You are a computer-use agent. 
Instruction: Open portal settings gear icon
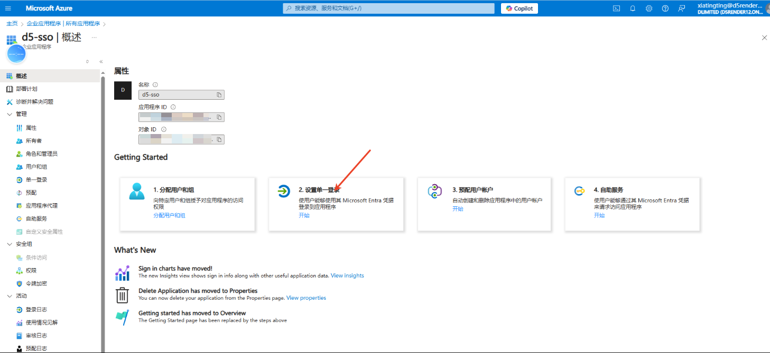pos(649,8)
